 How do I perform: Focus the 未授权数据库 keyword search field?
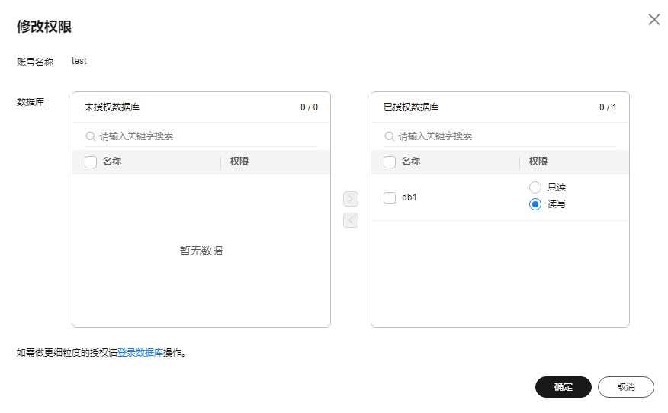[201, 136]
